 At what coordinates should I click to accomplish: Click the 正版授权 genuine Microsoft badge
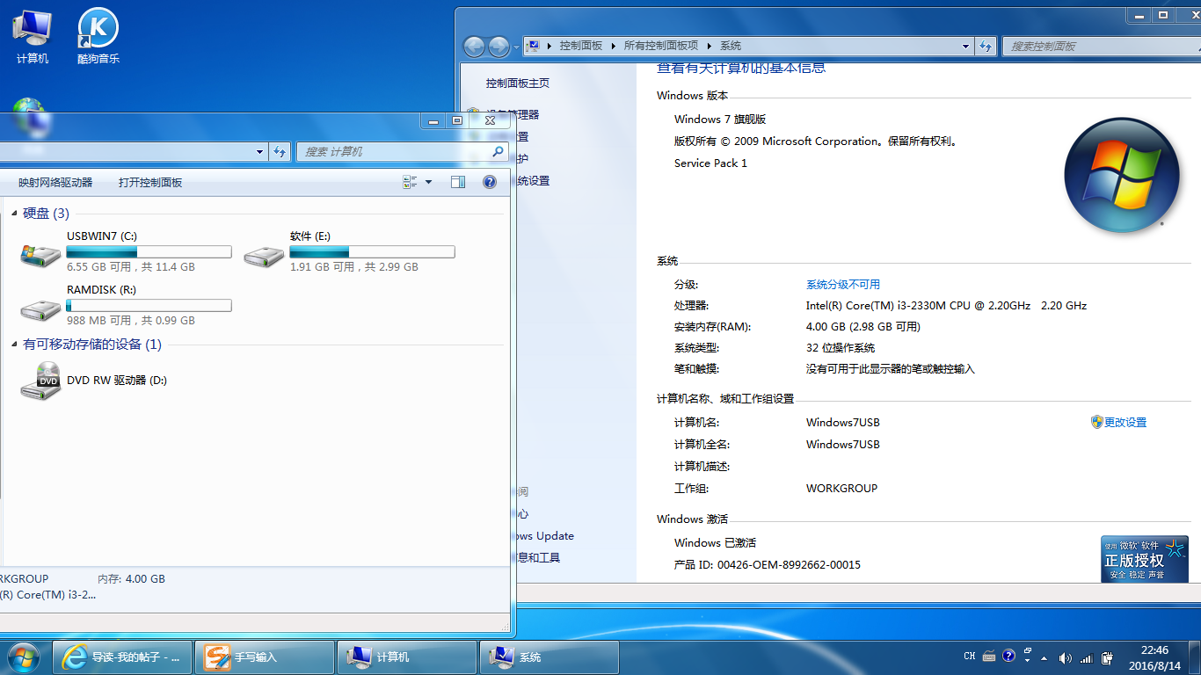(x=1145, y=559)
